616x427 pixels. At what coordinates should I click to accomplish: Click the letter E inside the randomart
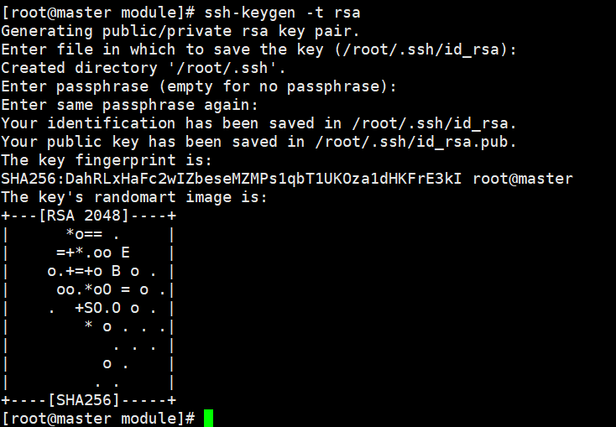click(125, 253)
